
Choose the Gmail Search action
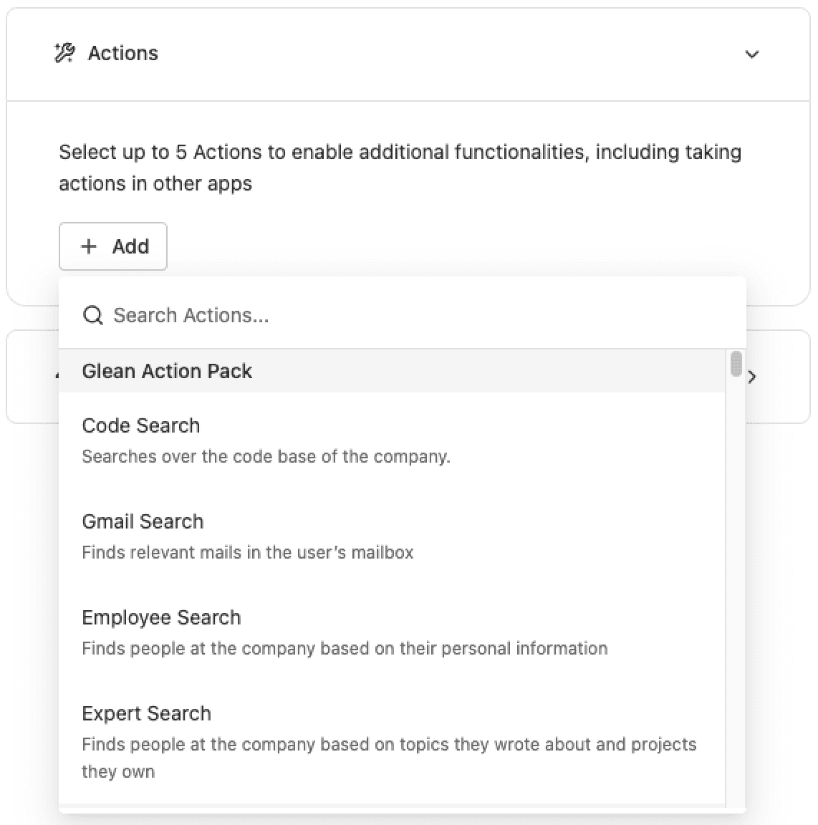click(x=392, y=536)
